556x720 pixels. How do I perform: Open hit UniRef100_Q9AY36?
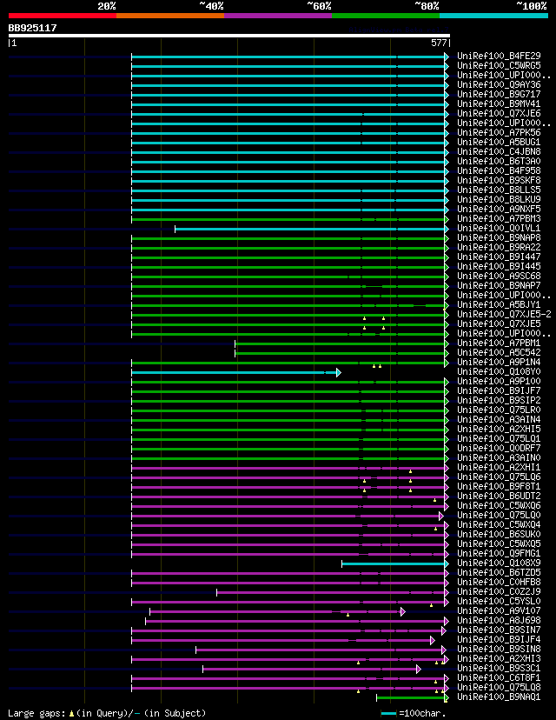(499, 85)
